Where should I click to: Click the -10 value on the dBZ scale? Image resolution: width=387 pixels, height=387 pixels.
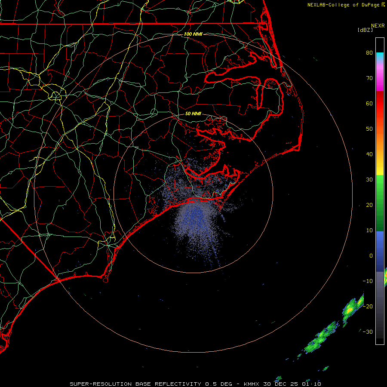click(368, 281)
